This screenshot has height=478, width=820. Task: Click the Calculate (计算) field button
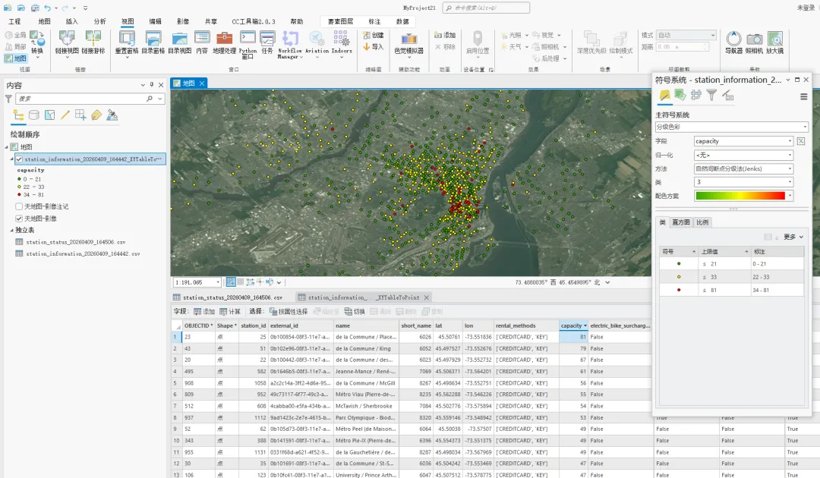click(230, 312)
